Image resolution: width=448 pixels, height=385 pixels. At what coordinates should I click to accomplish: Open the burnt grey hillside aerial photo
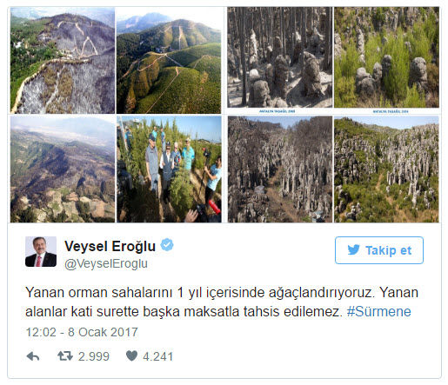(63, 60)
